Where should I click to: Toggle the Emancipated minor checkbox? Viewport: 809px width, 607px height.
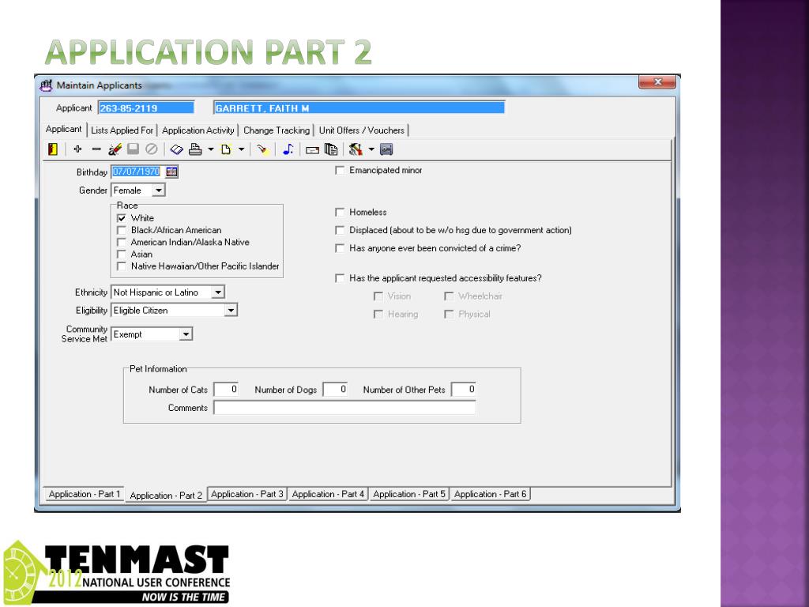pos(340,171)
